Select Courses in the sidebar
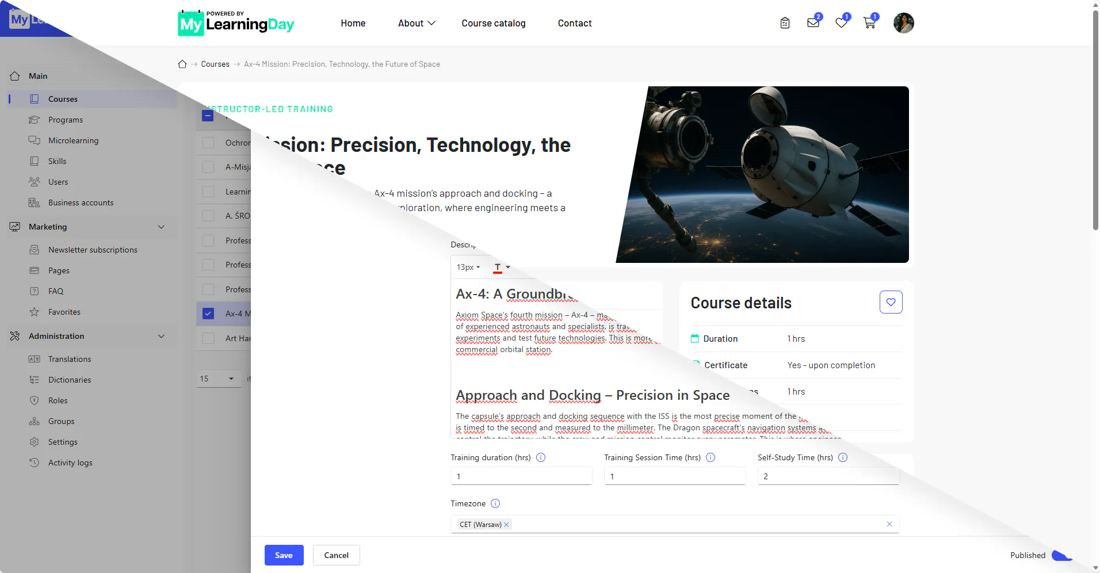The image size is (1100, 573). pos(92,99)
